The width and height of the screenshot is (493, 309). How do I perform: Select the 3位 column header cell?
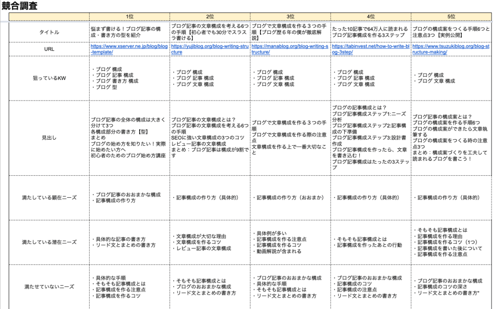point(290,17)
